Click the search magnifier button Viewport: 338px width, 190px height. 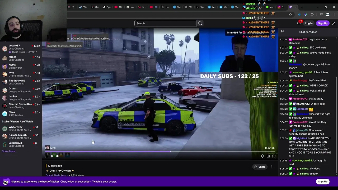[200, 23]
